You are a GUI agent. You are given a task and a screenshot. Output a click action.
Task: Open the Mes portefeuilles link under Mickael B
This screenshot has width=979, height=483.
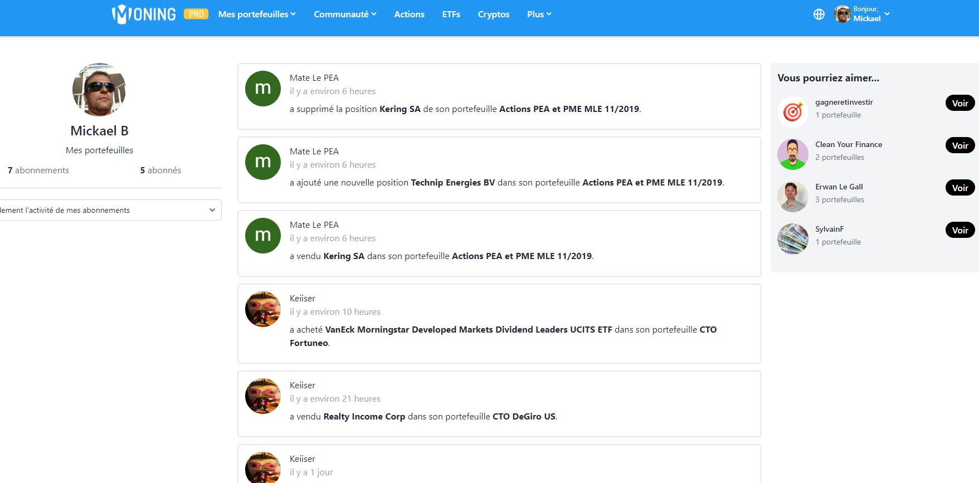tap(99, 150)
